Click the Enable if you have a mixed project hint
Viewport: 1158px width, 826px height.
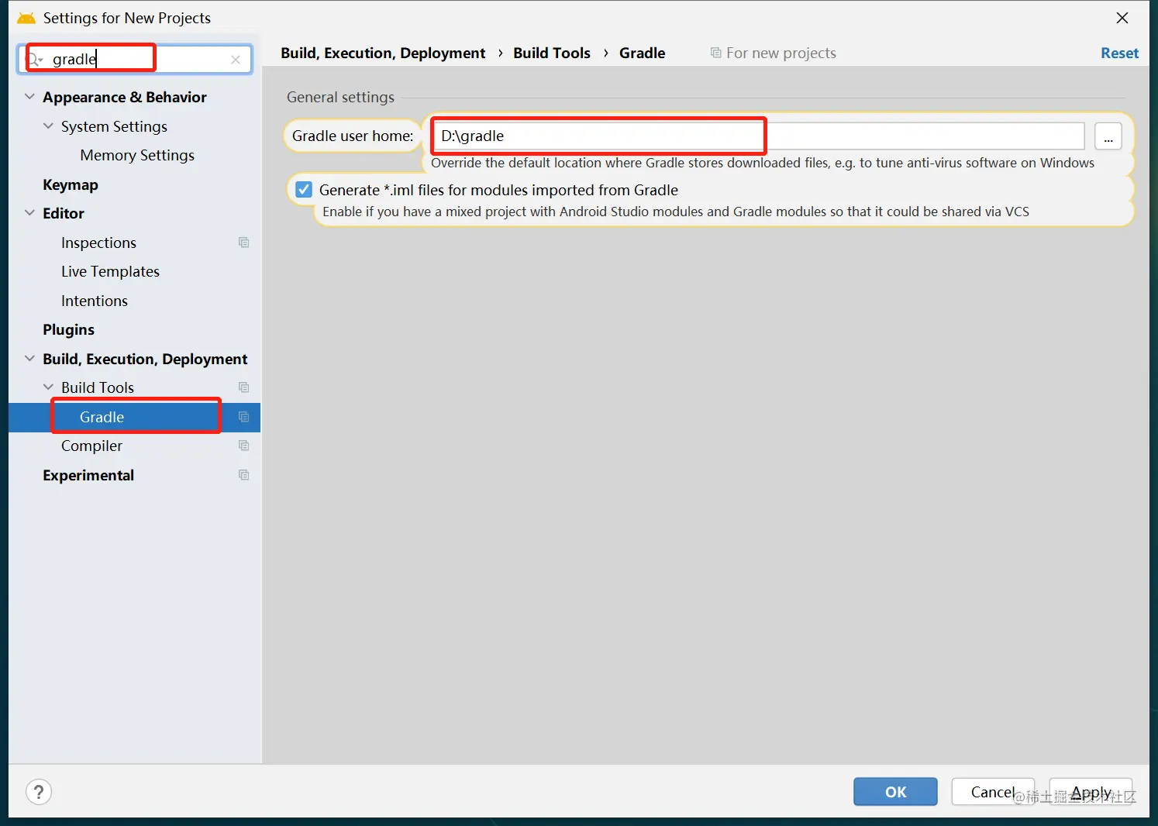pyautogui.click(x=676, y=212)
